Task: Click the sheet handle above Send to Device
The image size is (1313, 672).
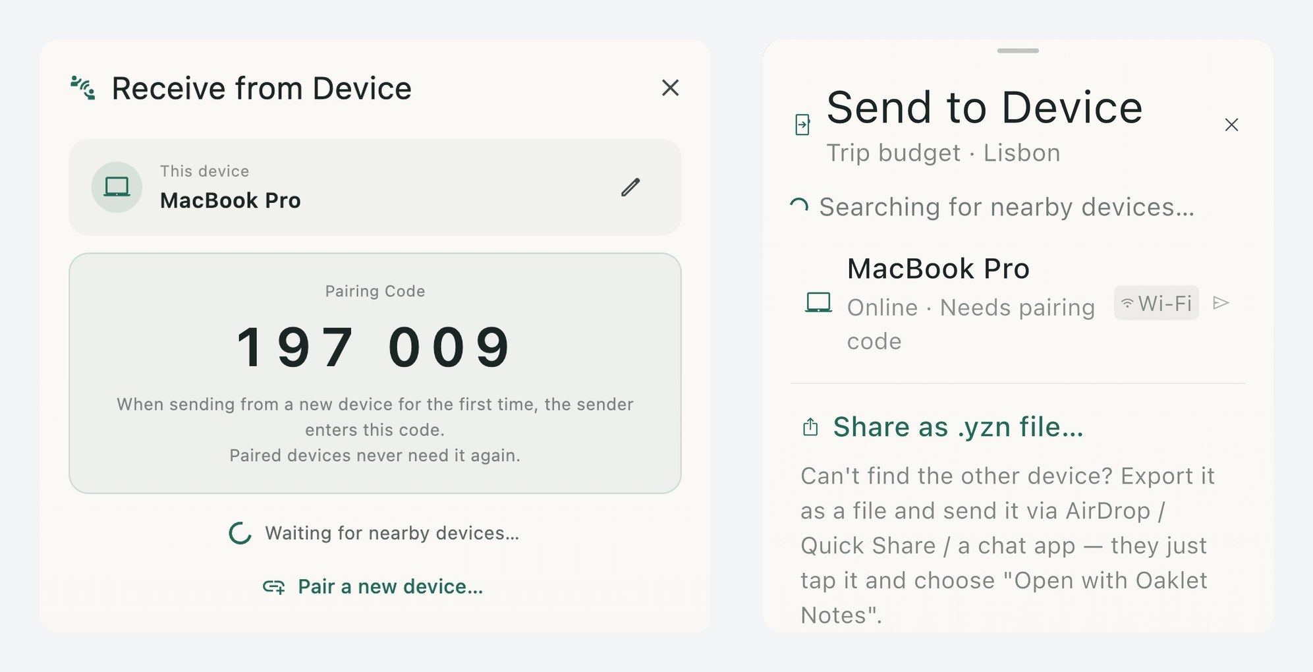Action: pos(1018,51)
